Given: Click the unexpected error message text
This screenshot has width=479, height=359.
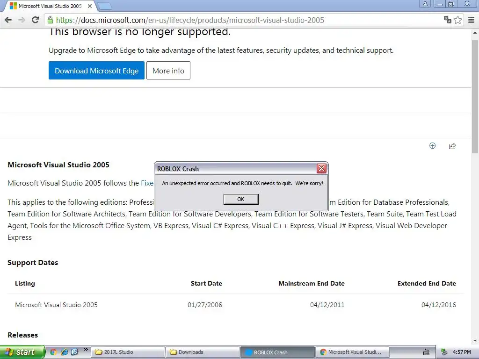Looking at the screenshot, I should (x=242, y=183).
